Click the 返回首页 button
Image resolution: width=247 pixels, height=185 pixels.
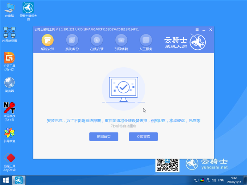pos(104,137)
